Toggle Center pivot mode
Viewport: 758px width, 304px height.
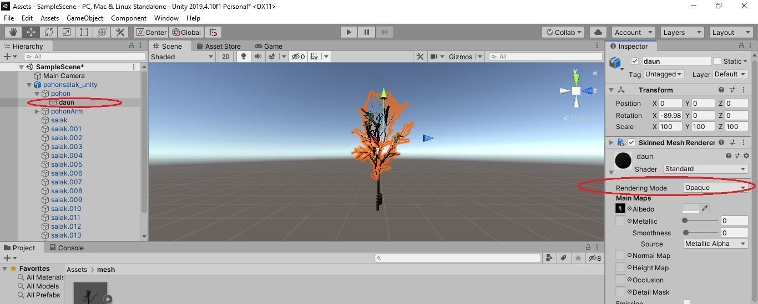coord(151,32)
